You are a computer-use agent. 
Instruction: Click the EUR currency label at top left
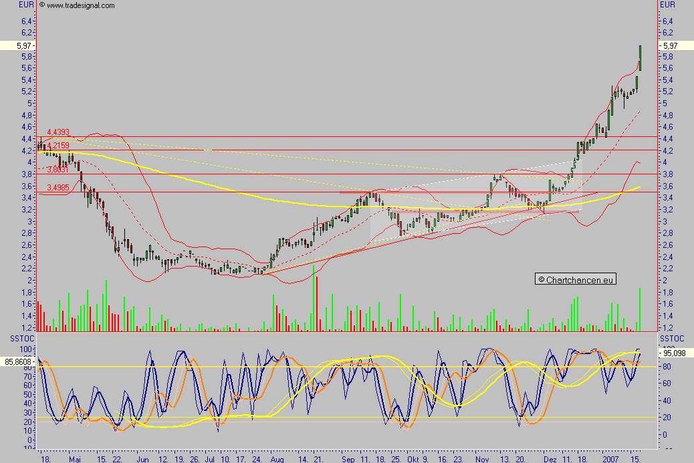[x=26, y=5]
